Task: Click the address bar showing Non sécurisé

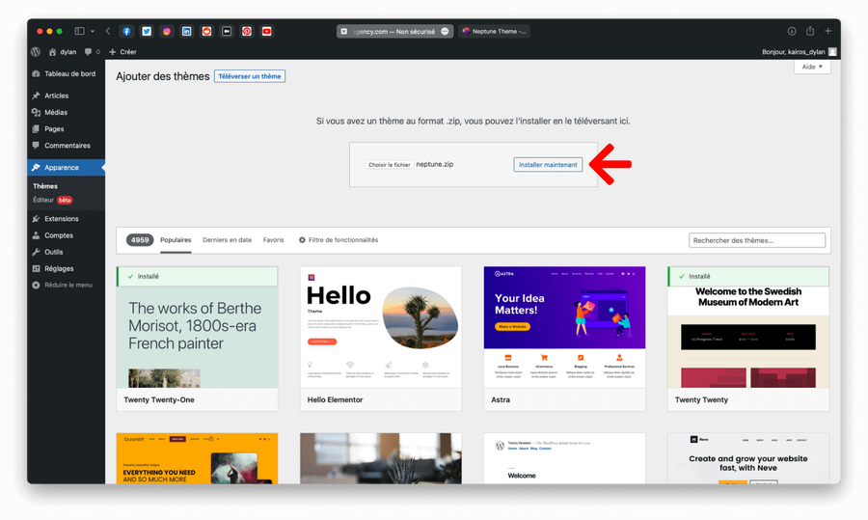Action: (394, 32)
